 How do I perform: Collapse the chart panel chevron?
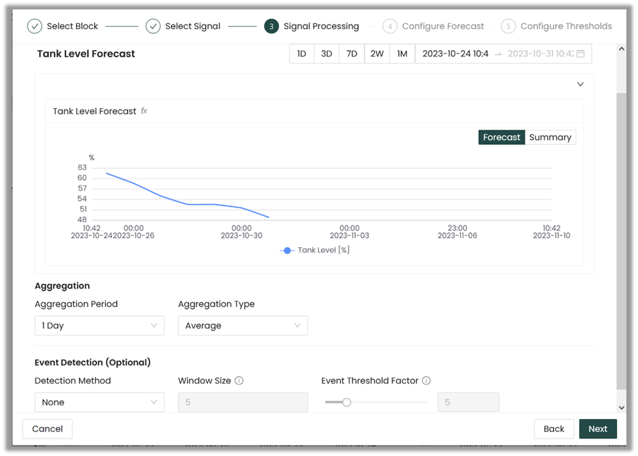click(x=580, y=84)
